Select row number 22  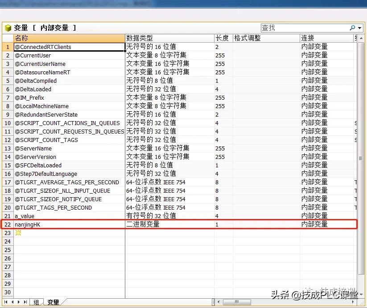click(8, 224)
